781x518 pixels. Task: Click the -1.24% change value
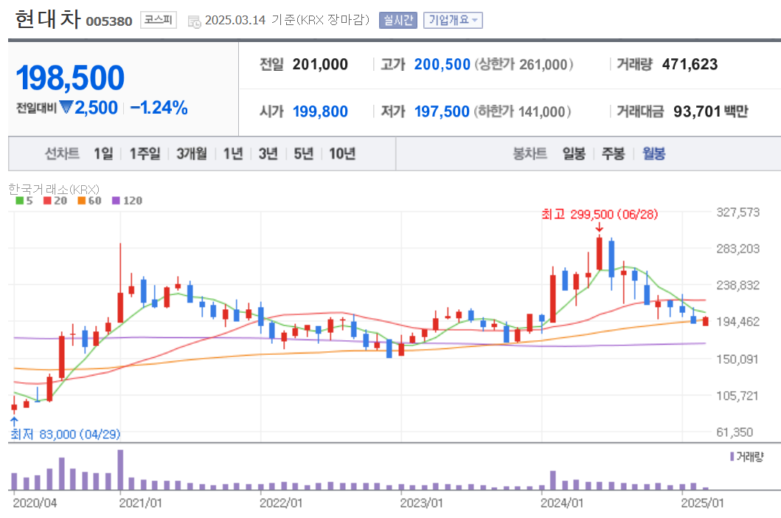[x=159, y=108]
